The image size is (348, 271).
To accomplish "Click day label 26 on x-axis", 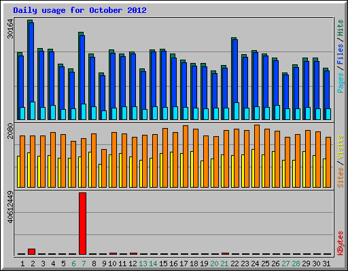I will pyautogui.click(x=275, y=264).
